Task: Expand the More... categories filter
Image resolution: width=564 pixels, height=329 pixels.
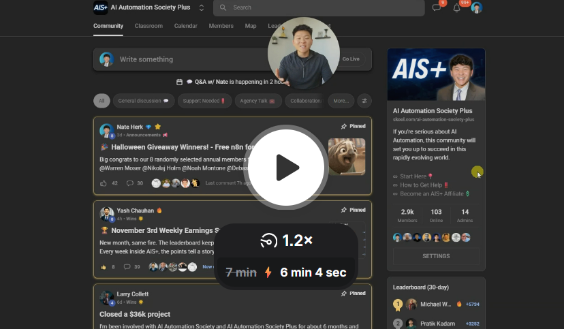Action: tap(340, 101)
